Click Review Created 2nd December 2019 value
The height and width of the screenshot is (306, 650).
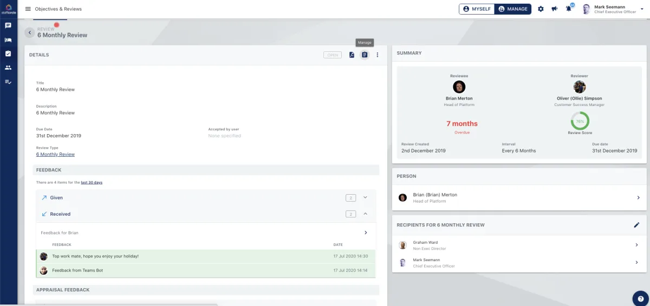424,151
